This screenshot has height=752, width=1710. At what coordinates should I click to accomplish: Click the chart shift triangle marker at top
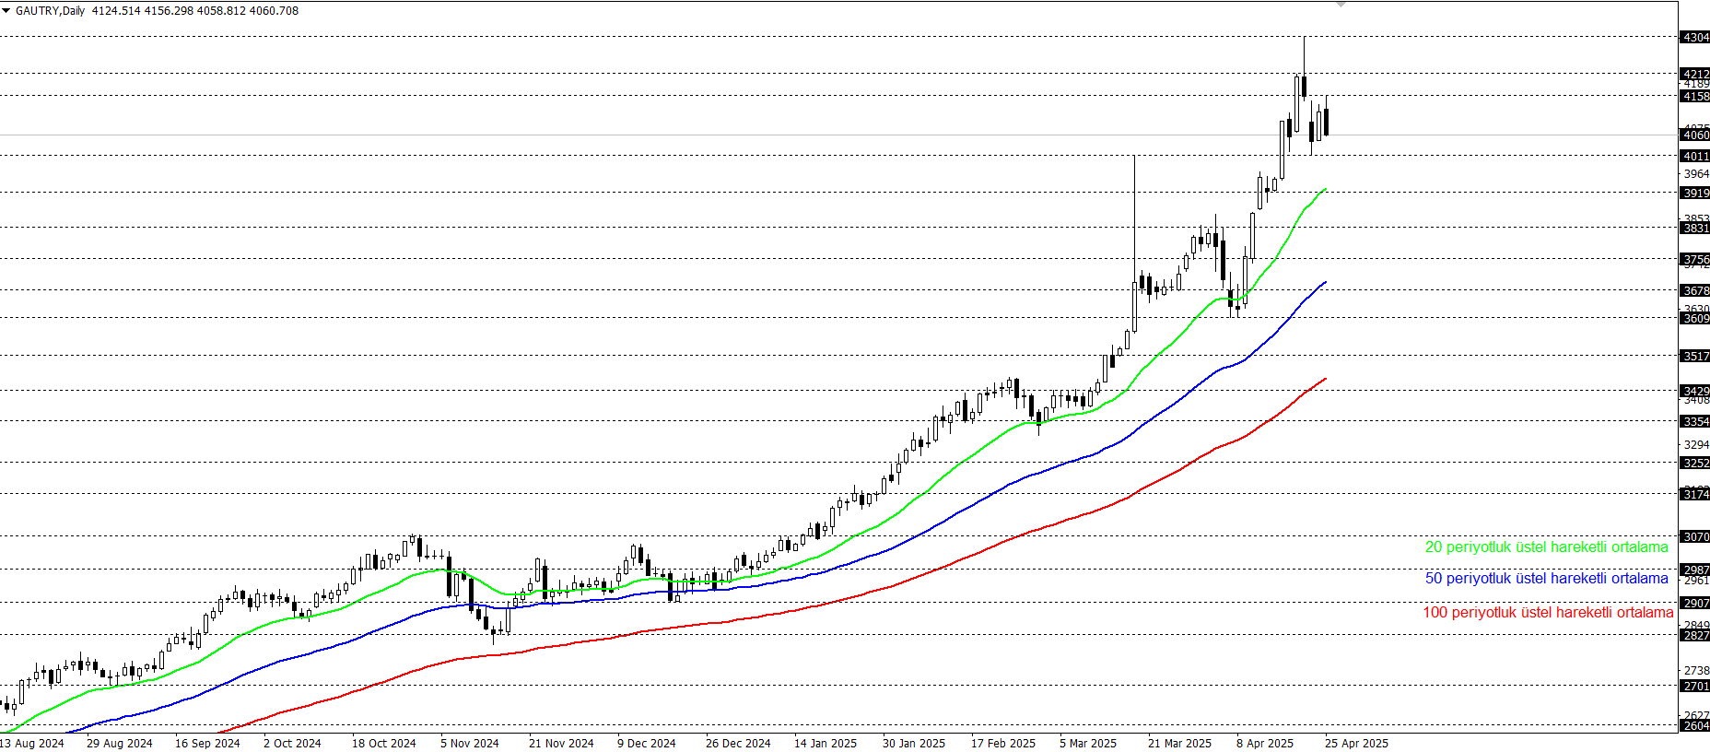point(1341,5)
